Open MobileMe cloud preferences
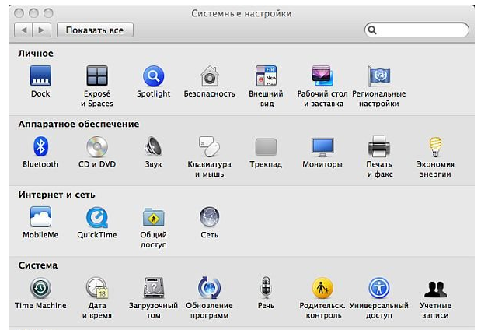The width and height of the screenshot is (481, 330). [x=40, y=217]
